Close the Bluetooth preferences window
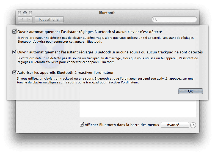Image resolution: width=215 pixels, height=155 pixels. point(20,13)
